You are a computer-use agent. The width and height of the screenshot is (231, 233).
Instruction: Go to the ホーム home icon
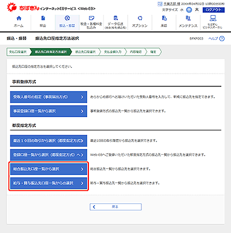click(x=19, y=19)
